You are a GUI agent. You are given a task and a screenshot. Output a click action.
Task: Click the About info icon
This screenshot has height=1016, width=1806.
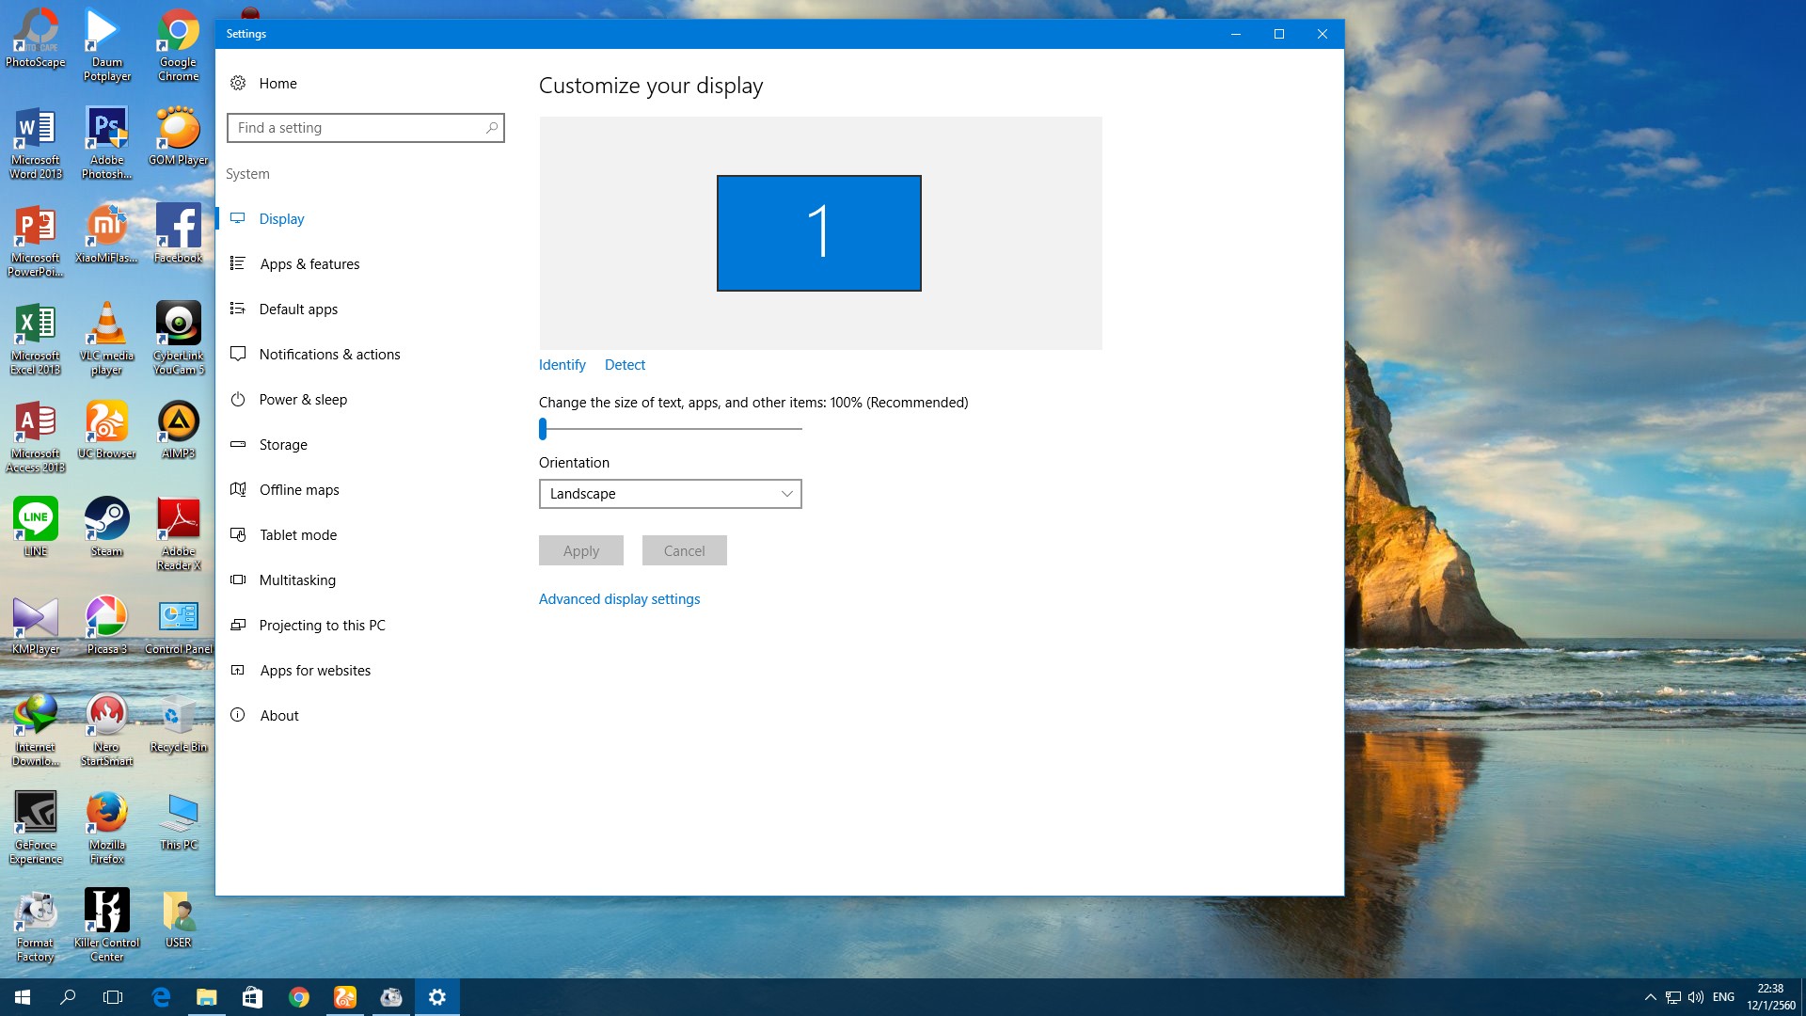coord(238,715)
